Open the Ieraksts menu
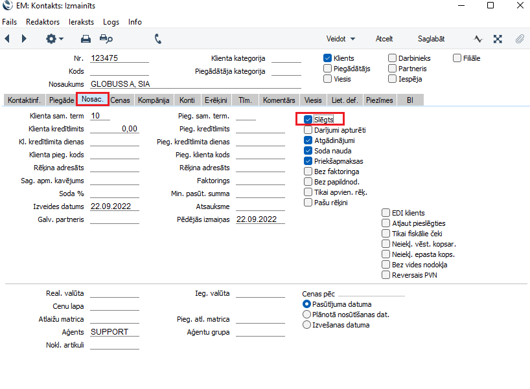Viewport: 530px width, 389px height. [x=82, y=21]
